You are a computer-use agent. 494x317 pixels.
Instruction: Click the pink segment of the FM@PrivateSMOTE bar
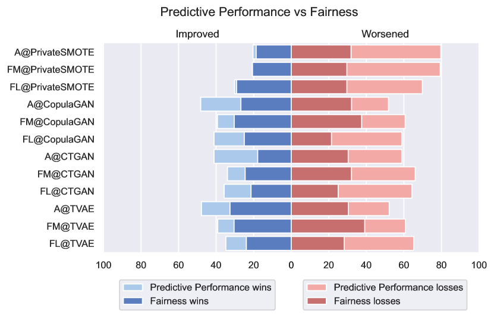[x=393, y=69]
